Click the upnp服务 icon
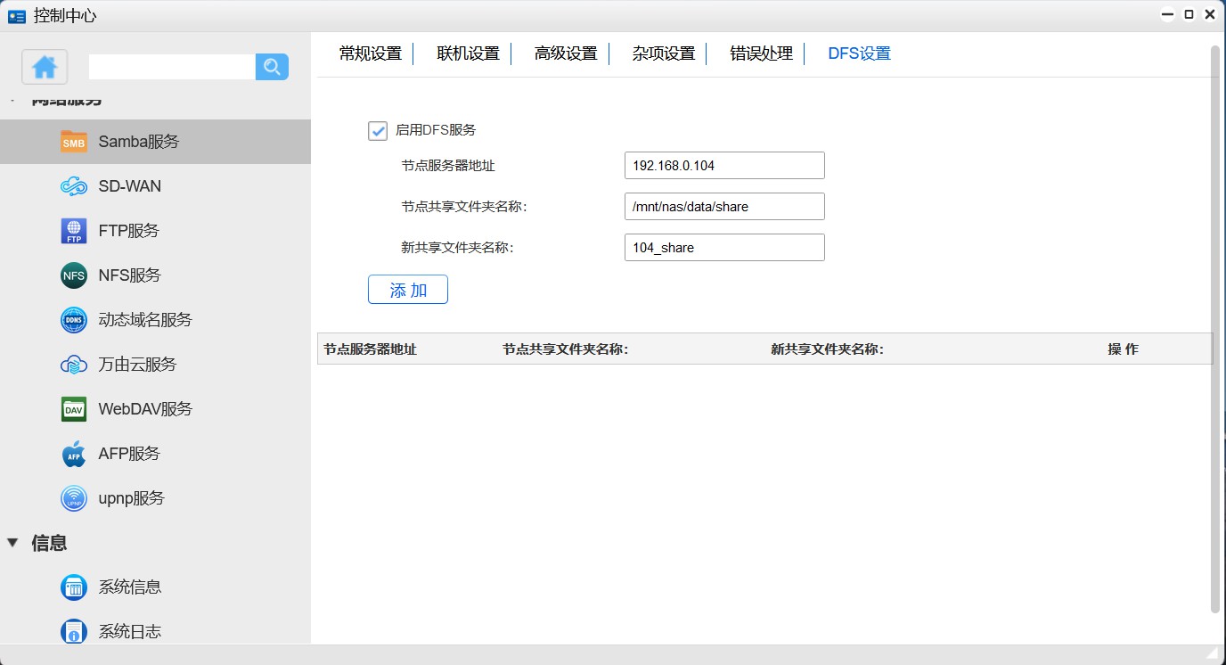 point(74,498)
